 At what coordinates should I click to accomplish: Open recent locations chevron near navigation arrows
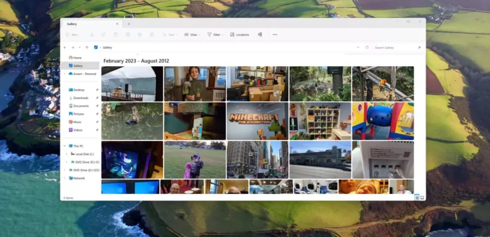(80, 48)
